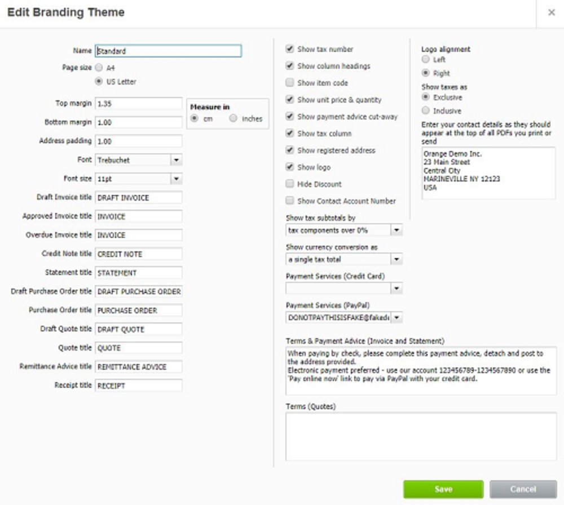Click the Terms (Quotes) text area
The image size is (564, 505).
421,436
